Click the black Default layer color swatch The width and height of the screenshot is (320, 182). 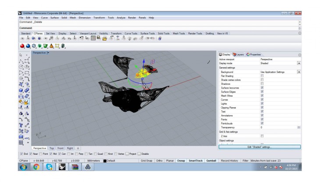tap(105, 161)
